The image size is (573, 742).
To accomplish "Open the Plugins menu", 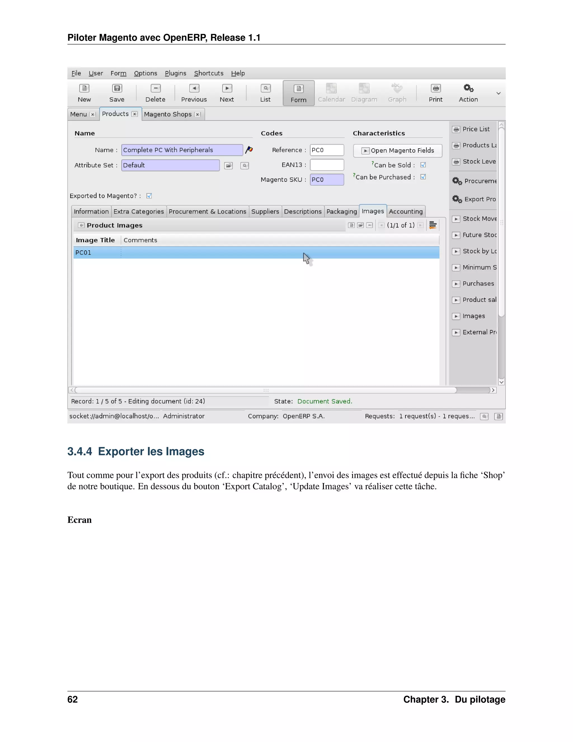I will coord(175,73).
